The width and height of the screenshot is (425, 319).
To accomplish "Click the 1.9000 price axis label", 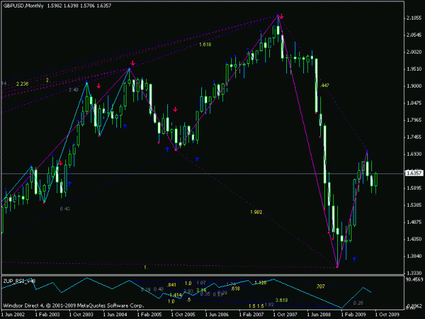I will (414, 86).
